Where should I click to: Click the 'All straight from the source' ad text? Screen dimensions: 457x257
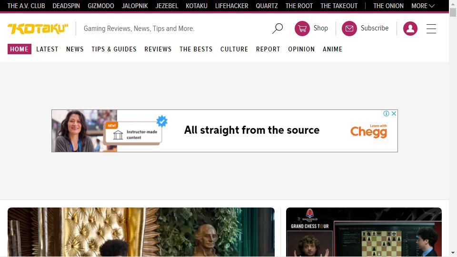252,130
